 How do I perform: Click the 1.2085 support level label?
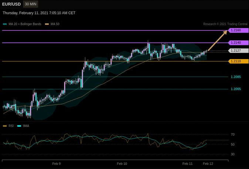(236, 77)
